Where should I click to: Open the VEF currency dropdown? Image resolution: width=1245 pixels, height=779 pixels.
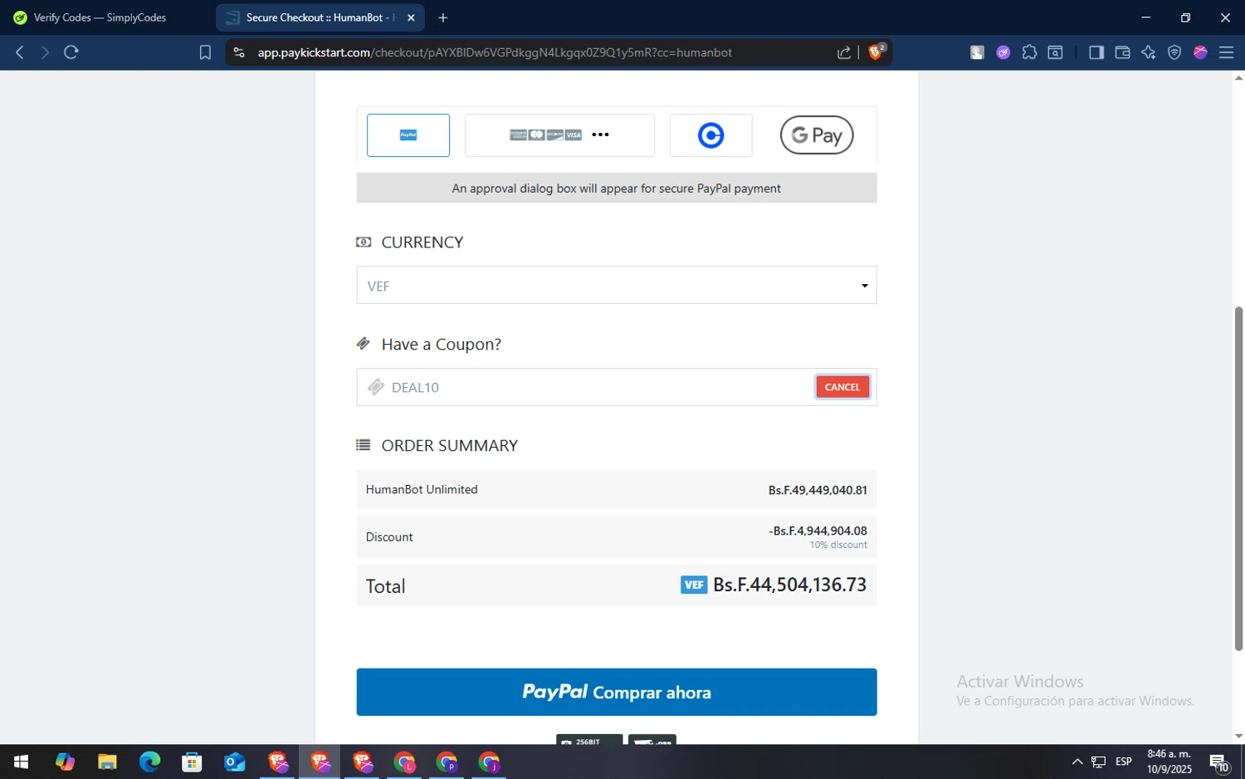click(617, 286)
